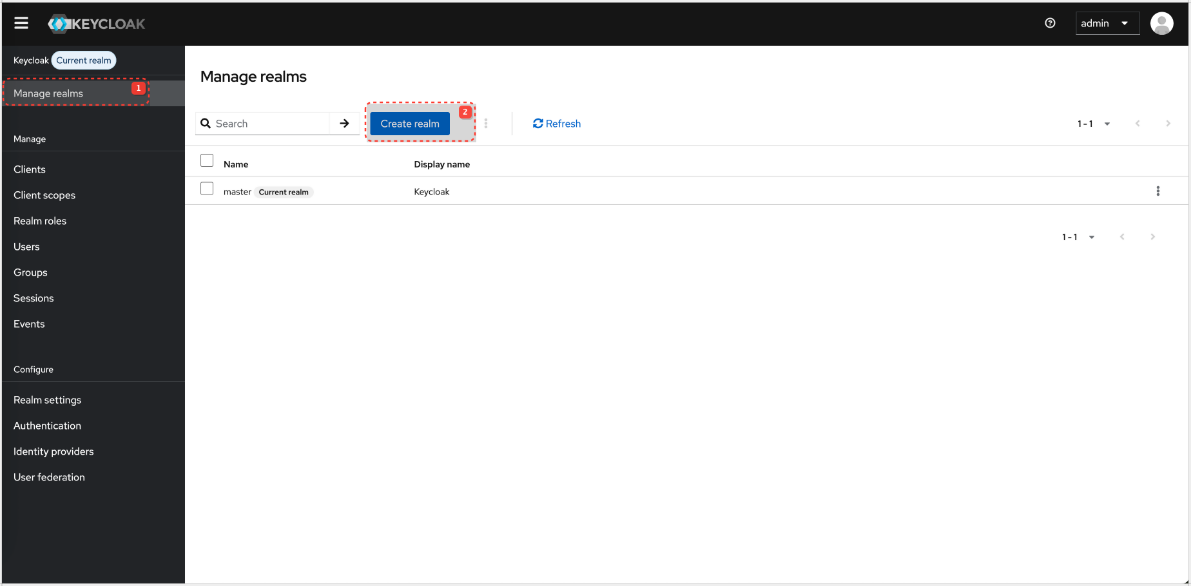Go to the next page with the right chevron
Image resolution: width=1191 pixels, height=586 pixels.
click(x=1168, y=123)
